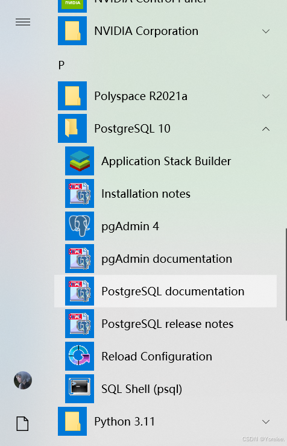Launch pgAdmin 4 from its label

tap(130, 227)
